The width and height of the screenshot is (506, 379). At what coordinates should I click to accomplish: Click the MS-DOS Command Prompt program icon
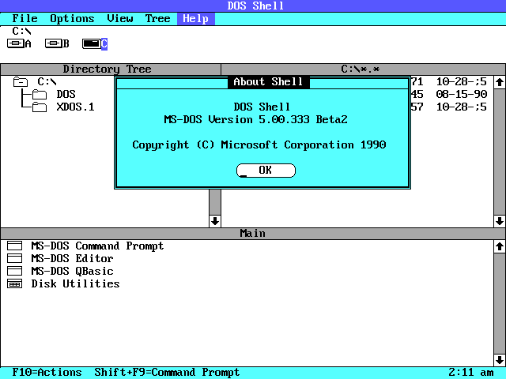click(x=14, y=246)
